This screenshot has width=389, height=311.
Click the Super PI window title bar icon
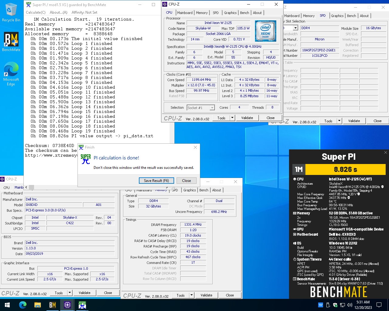29,5
